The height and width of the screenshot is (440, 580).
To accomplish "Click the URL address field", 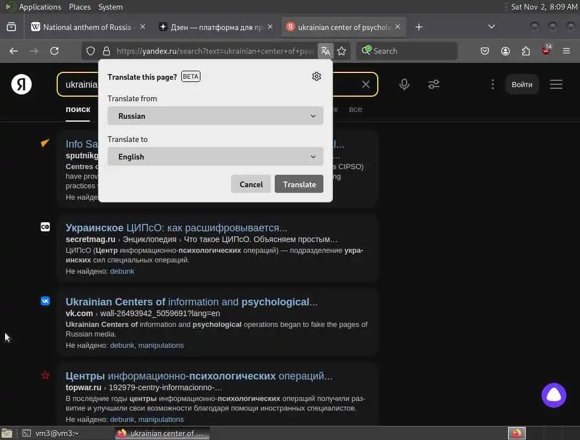I will pos(215,51).
